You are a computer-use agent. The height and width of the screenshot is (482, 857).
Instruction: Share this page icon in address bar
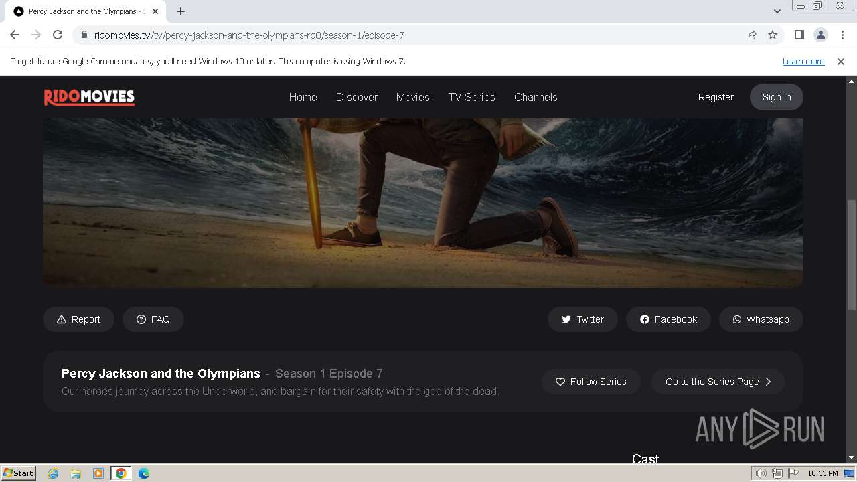coord(751,35)
